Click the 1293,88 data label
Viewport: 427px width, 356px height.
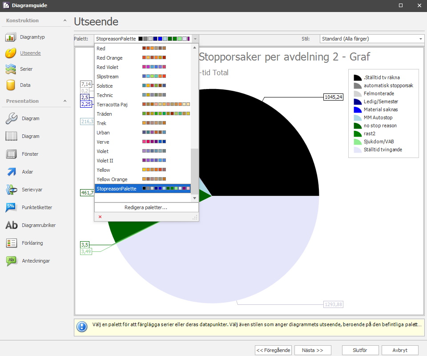point(333,304)
